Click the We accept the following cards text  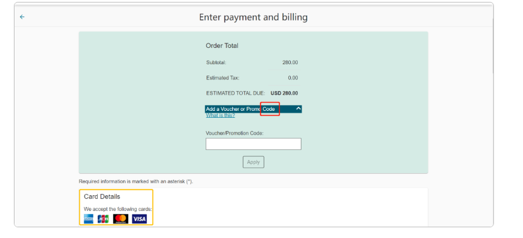(118, 210)
